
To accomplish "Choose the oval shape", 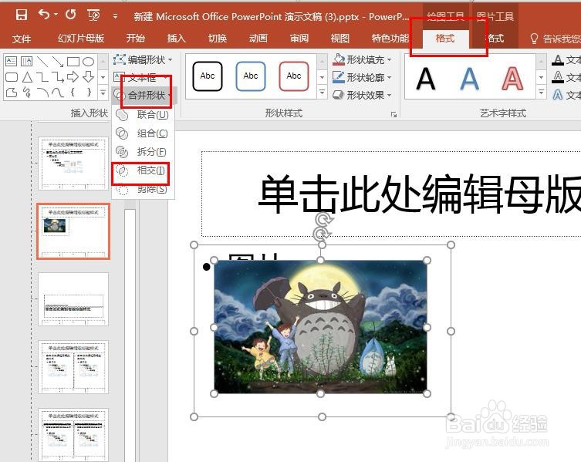I will [x=88, y=62].
